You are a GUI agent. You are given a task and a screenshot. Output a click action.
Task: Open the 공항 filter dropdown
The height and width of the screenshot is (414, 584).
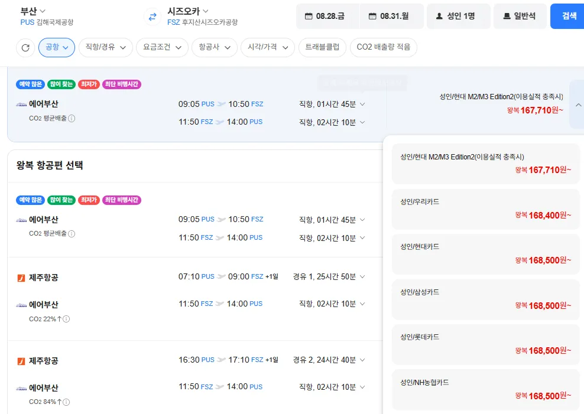(x=57, y=47)
